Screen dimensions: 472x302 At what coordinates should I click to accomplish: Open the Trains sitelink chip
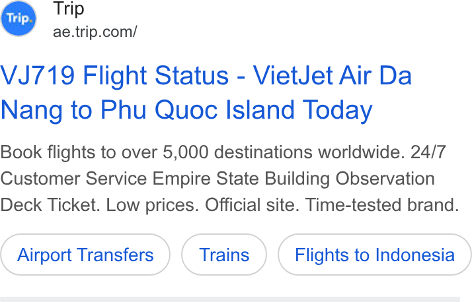tap(224, 255)
